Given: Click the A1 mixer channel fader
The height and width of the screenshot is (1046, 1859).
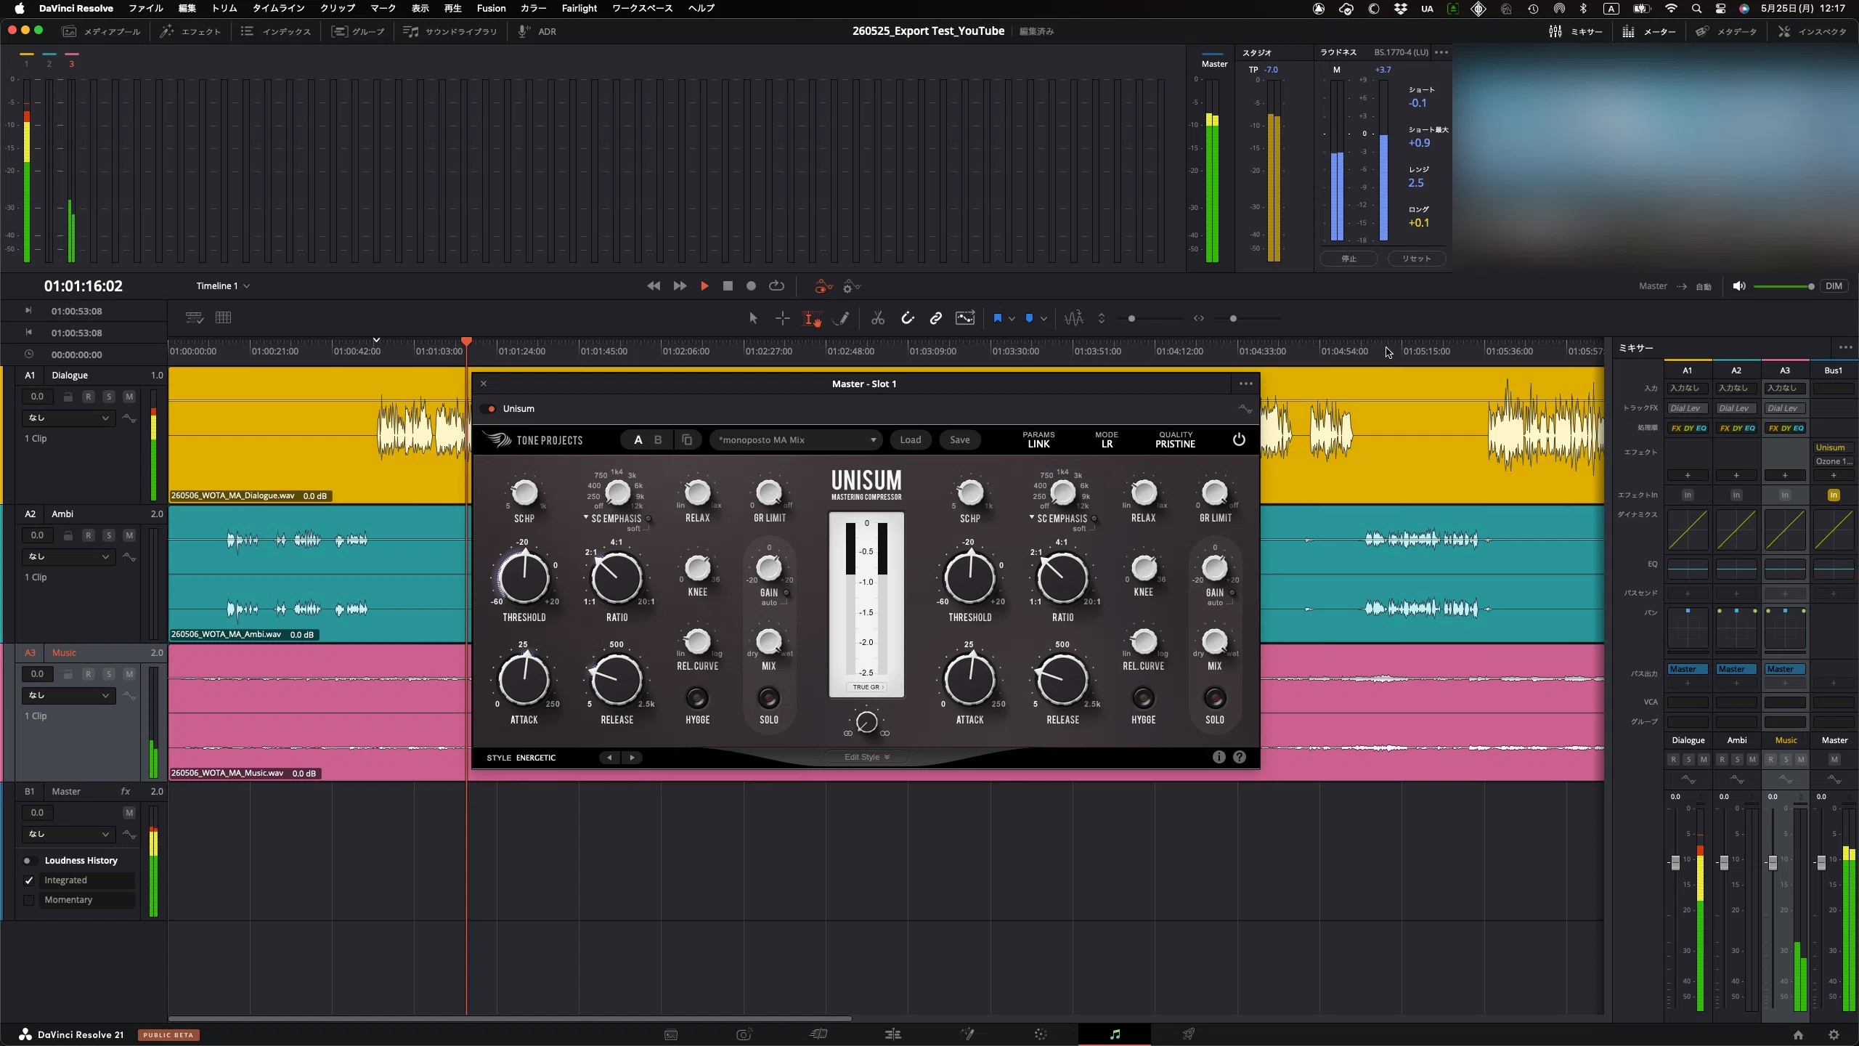Looking at the screenshot, I should click(1675, 862).
